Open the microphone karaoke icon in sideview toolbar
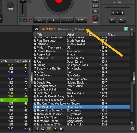The height and width of the screenshot is (133, 137). tap(55, 129)
